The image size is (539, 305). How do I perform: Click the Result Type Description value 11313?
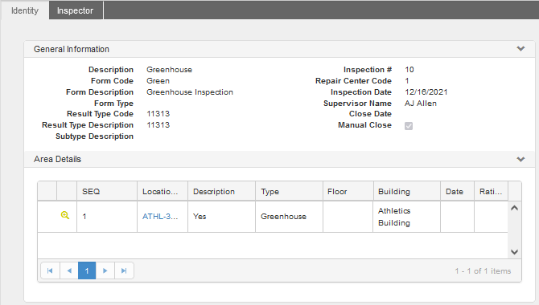158,125
